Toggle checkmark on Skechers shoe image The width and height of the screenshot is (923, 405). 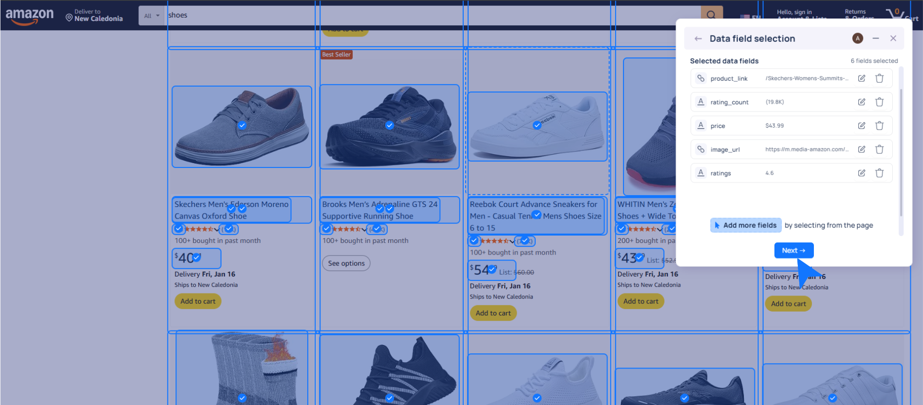click(242, 126)
